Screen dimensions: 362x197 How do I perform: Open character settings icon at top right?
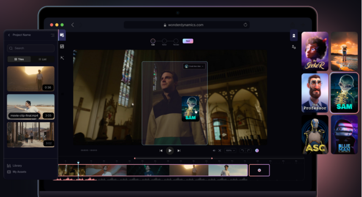coord(294,47)
